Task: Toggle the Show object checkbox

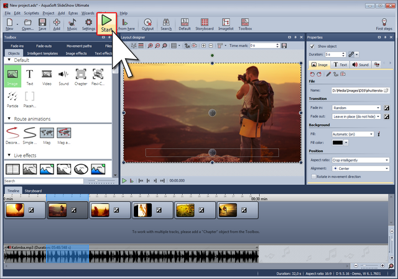Action: tap(312, 46)
